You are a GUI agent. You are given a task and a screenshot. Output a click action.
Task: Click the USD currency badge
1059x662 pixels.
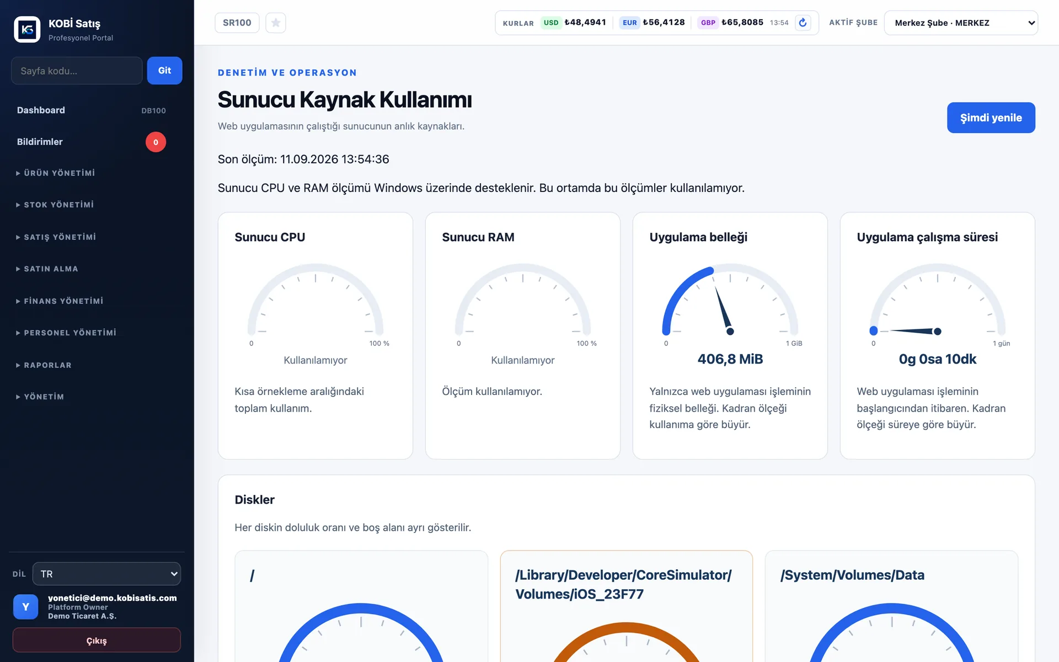(x=551, y=23)
